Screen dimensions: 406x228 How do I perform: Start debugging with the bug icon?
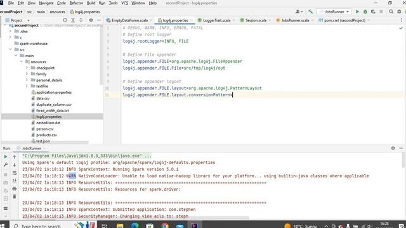[365, 11]
